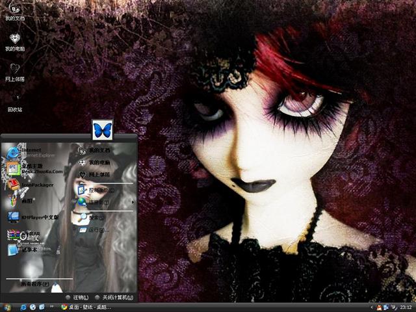Viewport: 416px width, 312px height.
Task: Open 控制面板(C) control panel
Action: tap(96, 190)
